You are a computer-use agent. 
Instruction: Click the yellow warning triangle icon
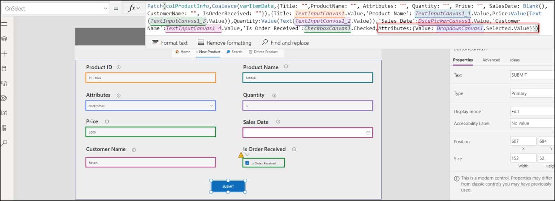(241, 155)
